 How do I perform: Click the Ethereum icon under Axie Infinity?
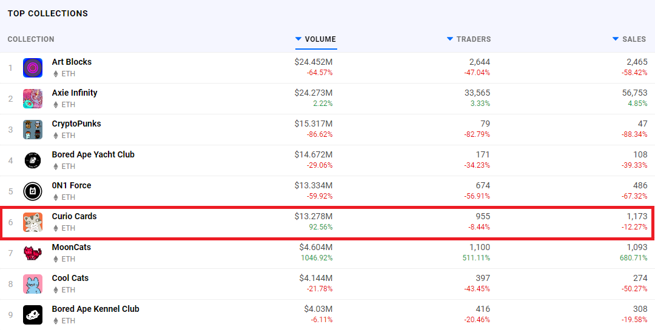pyautogui.click(x=55, y=105)
